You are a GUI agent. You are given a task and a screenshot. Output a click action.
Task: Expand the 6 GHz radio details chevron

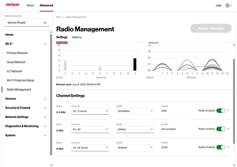pyautogui.click(x=228, y=147)
